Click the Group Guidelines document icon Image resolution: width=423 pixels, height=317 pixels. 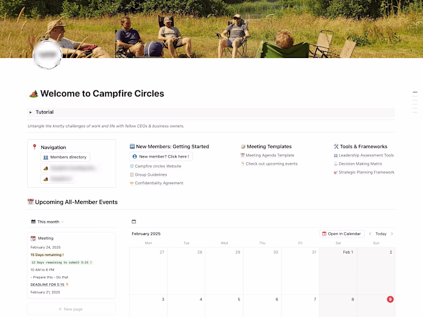tap(132, 175)
